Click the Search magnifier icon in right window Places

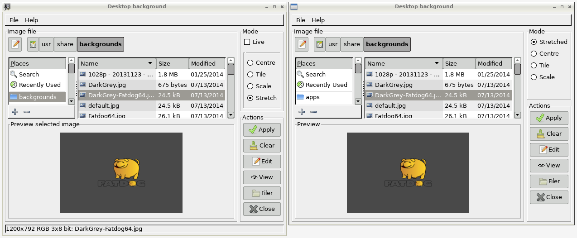(300, 74)
